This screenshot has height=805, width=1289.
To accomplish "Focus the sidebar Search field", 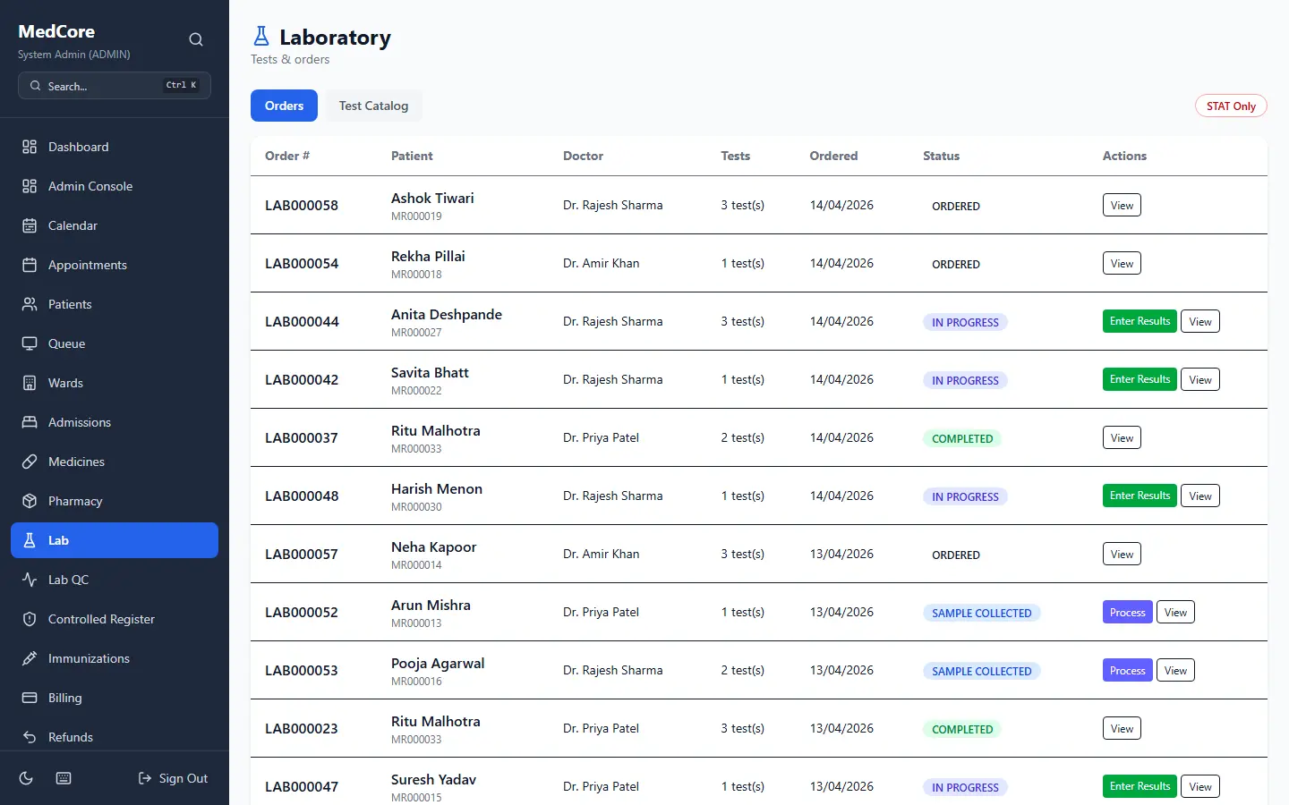I will click(x=115, y=86).
